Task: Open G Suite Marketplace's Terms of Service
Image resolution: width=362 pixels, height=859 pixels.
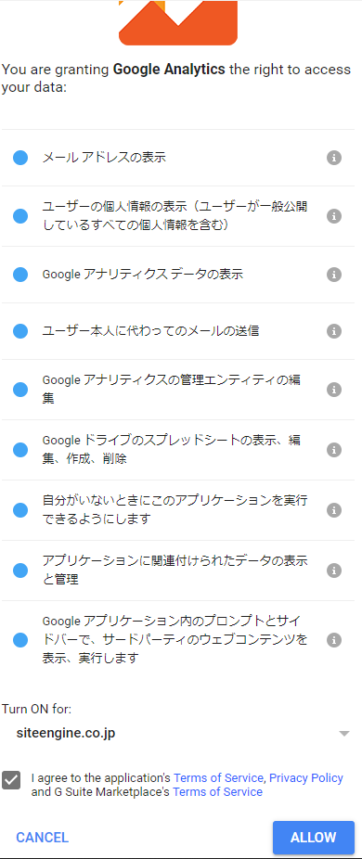Action: click(217, 792)
